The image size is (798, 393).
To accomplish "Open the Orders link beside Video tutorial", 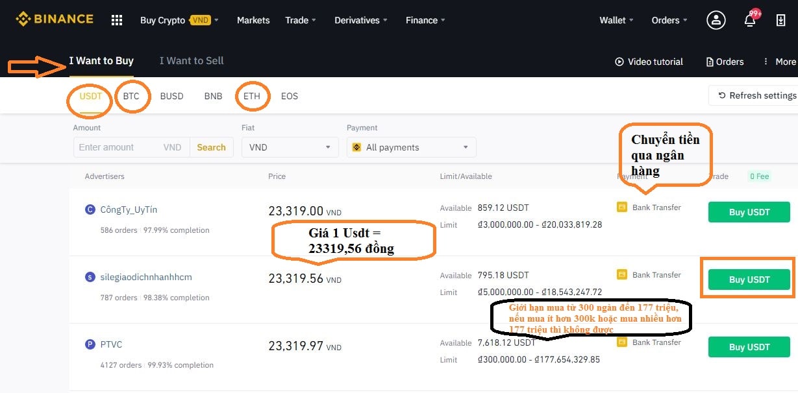I will click(725, 62).
